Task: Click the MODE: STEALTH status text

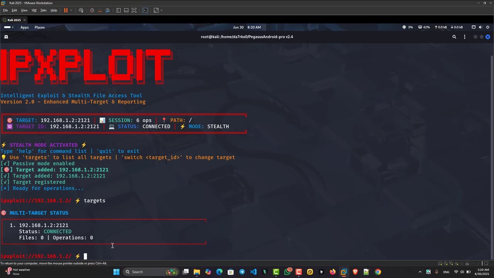Action: click(209, 126)
